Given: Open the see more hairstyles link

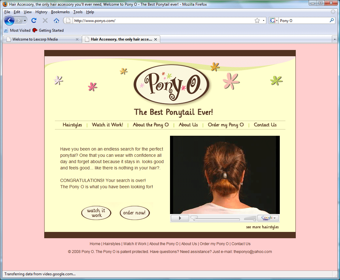Looking at the screenshot, I should (x=263, y=227).
